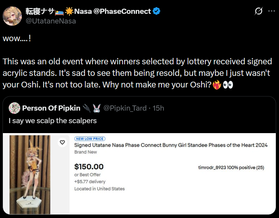The image size is (279, 218).
Task: Click the 15h timestamp on quoted tweet
Action: coord(158,108)
